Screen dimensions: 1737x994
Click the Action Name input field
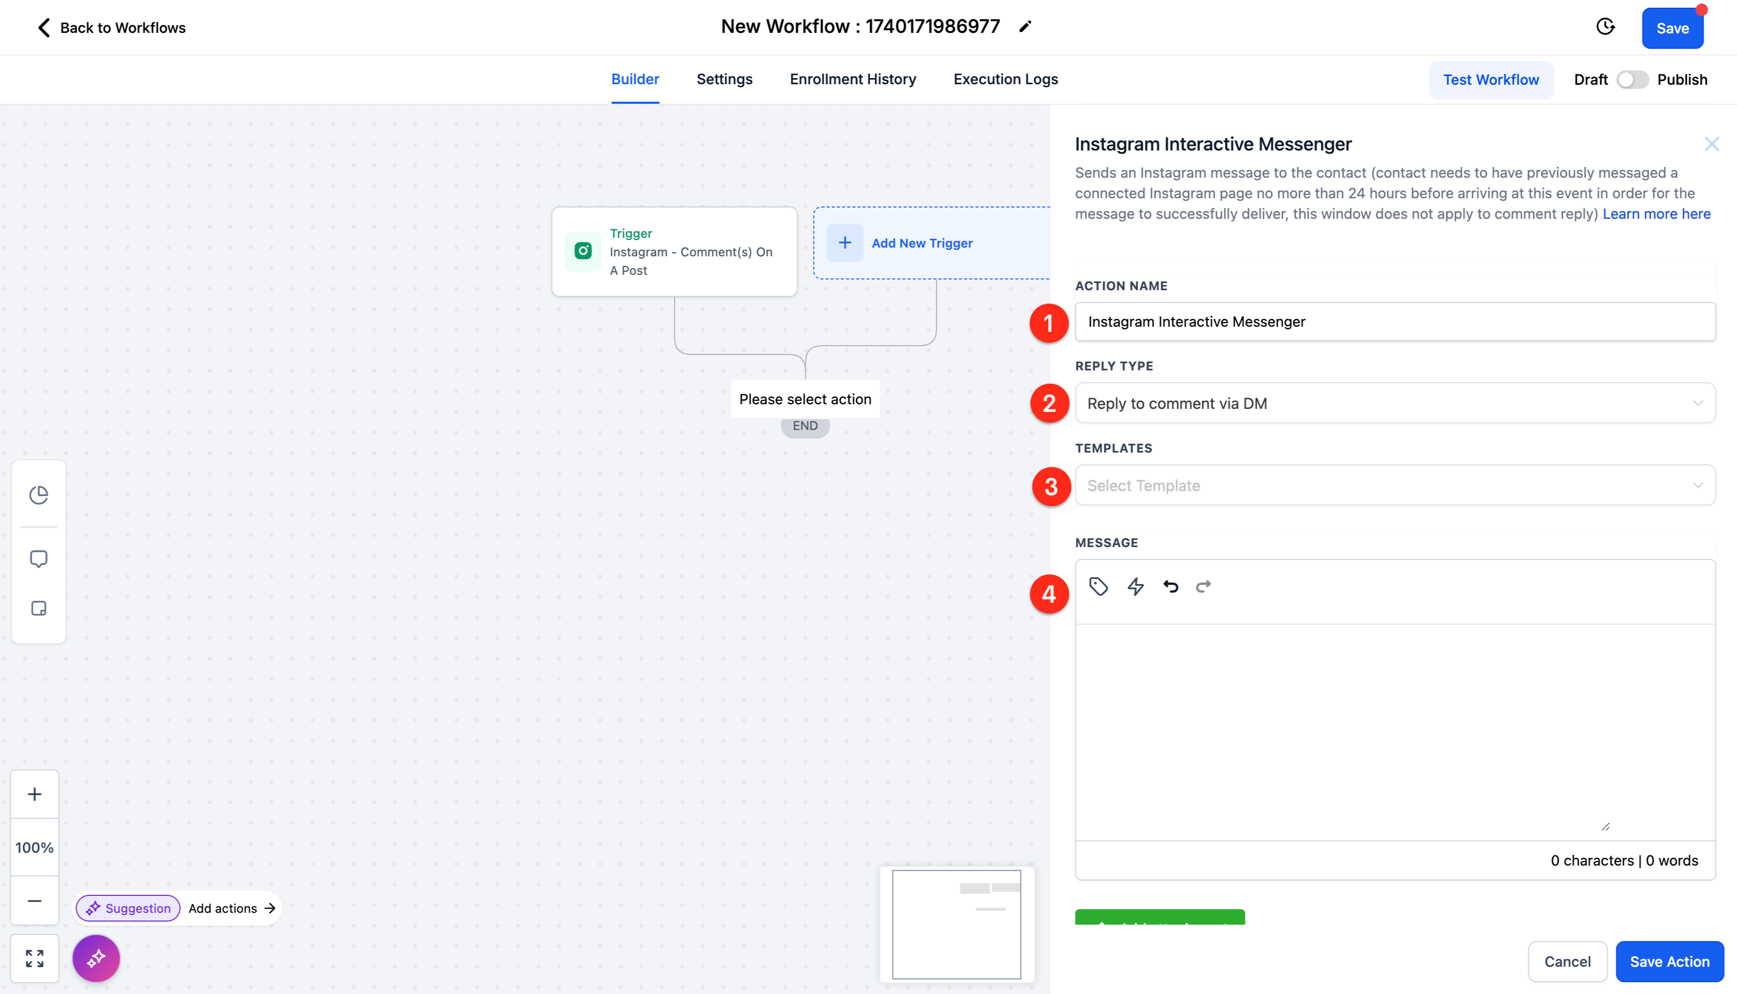[x=1394, y=322]
